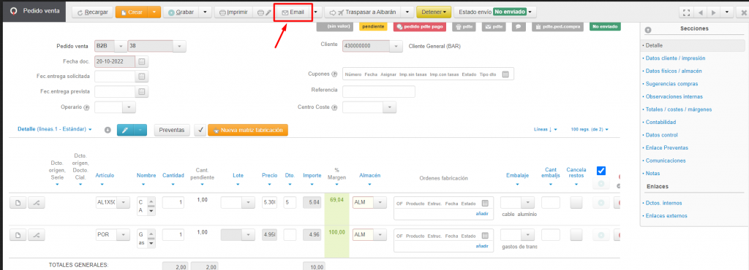The image size is (749, 270).
Task: Click the Referencia input field
Action: tap(379, 91)
